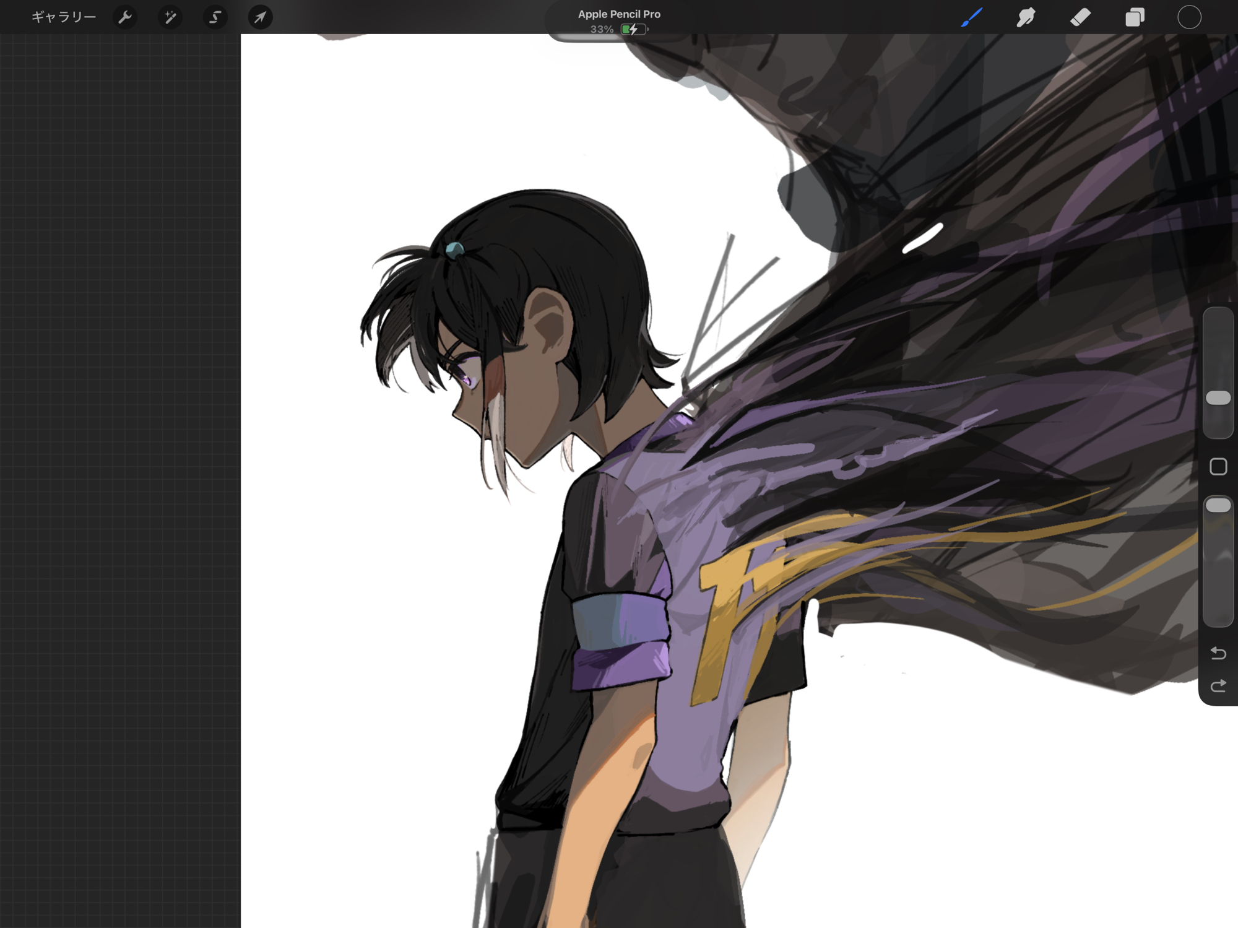Tap the character's purple eye on the canvas
The image size is (1238, 928).
(465, 379)
